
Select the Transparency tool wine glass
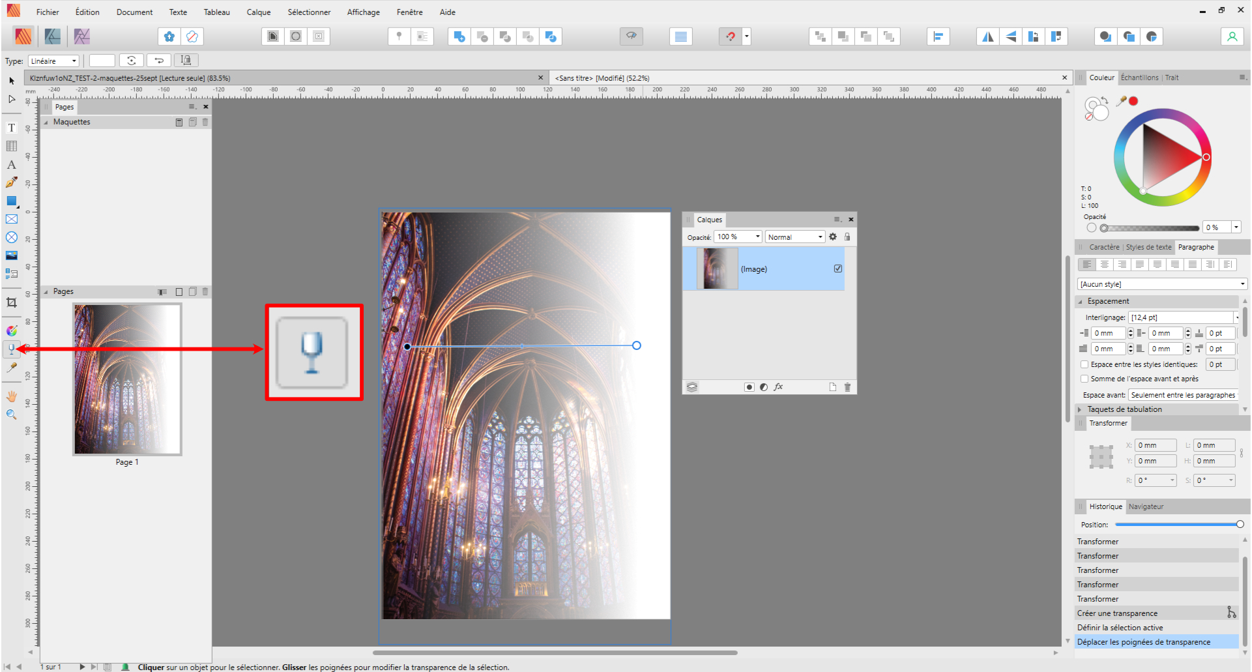[x=12, y=349]
